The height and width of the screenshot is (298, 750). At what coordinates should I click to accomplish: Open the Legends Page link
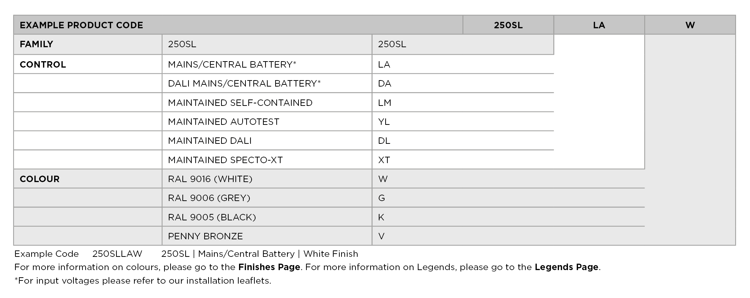pos(566,267)
